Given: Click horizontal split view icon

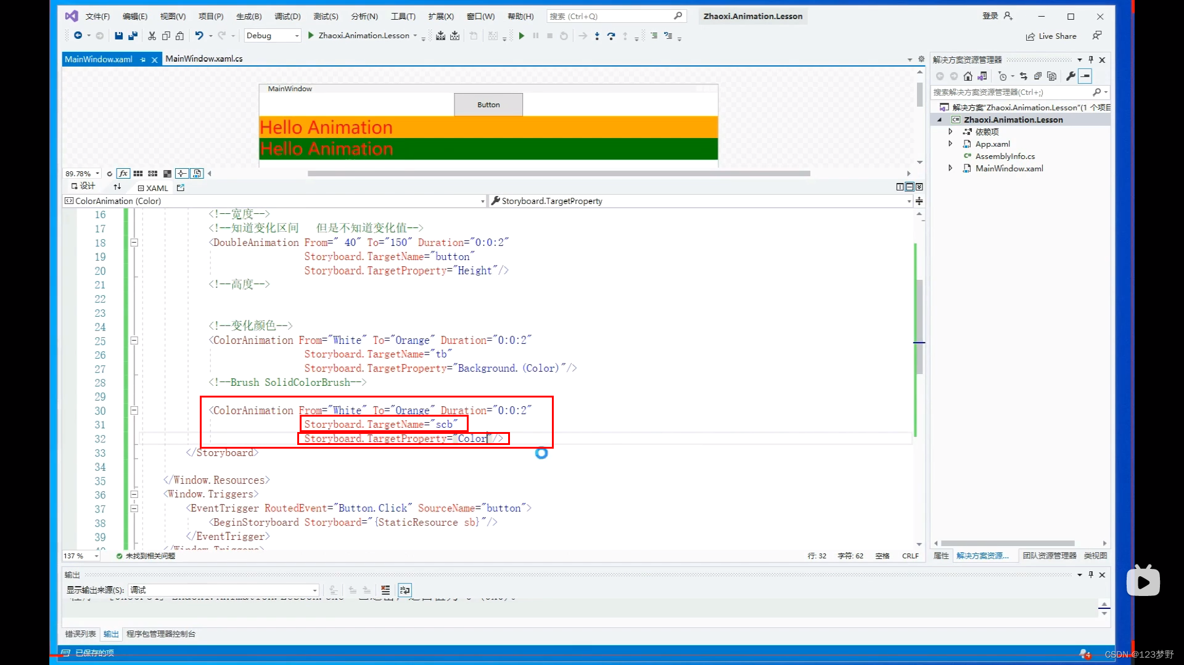Looking at the screenshot, I should pyautogui.click(x=910, y=187).
